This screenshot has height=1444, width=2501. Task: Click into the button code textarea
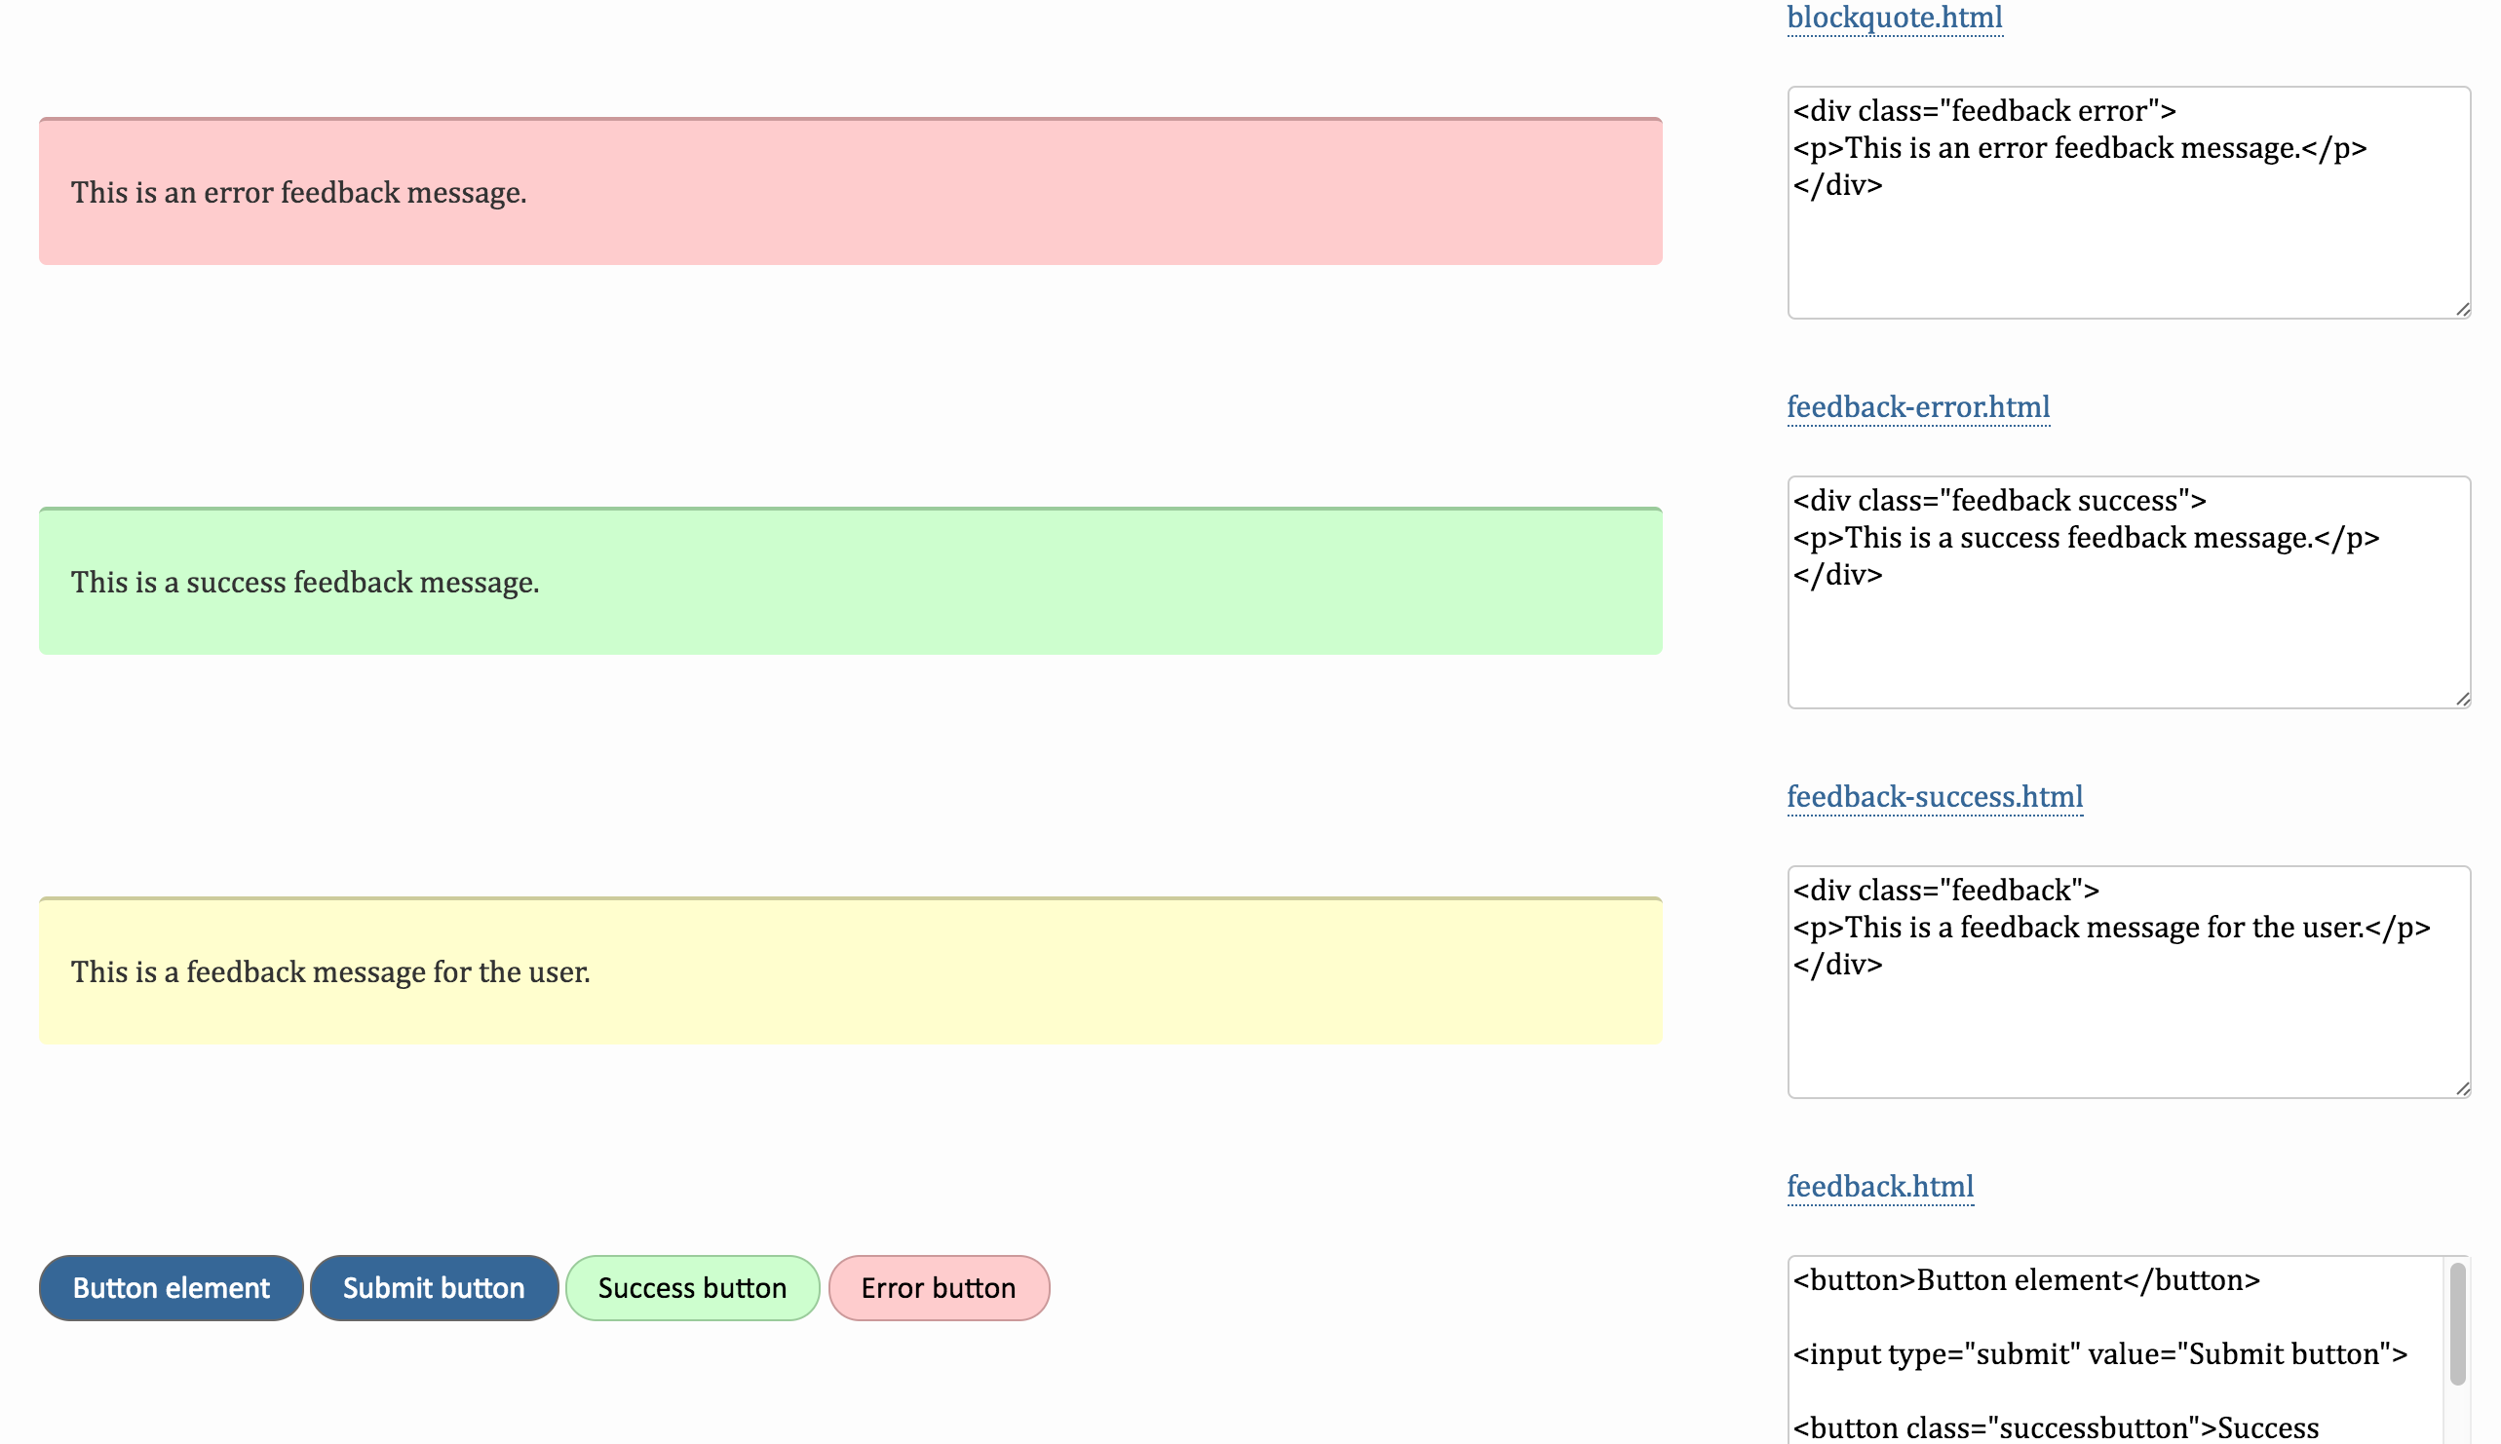click(2128, 1350)
